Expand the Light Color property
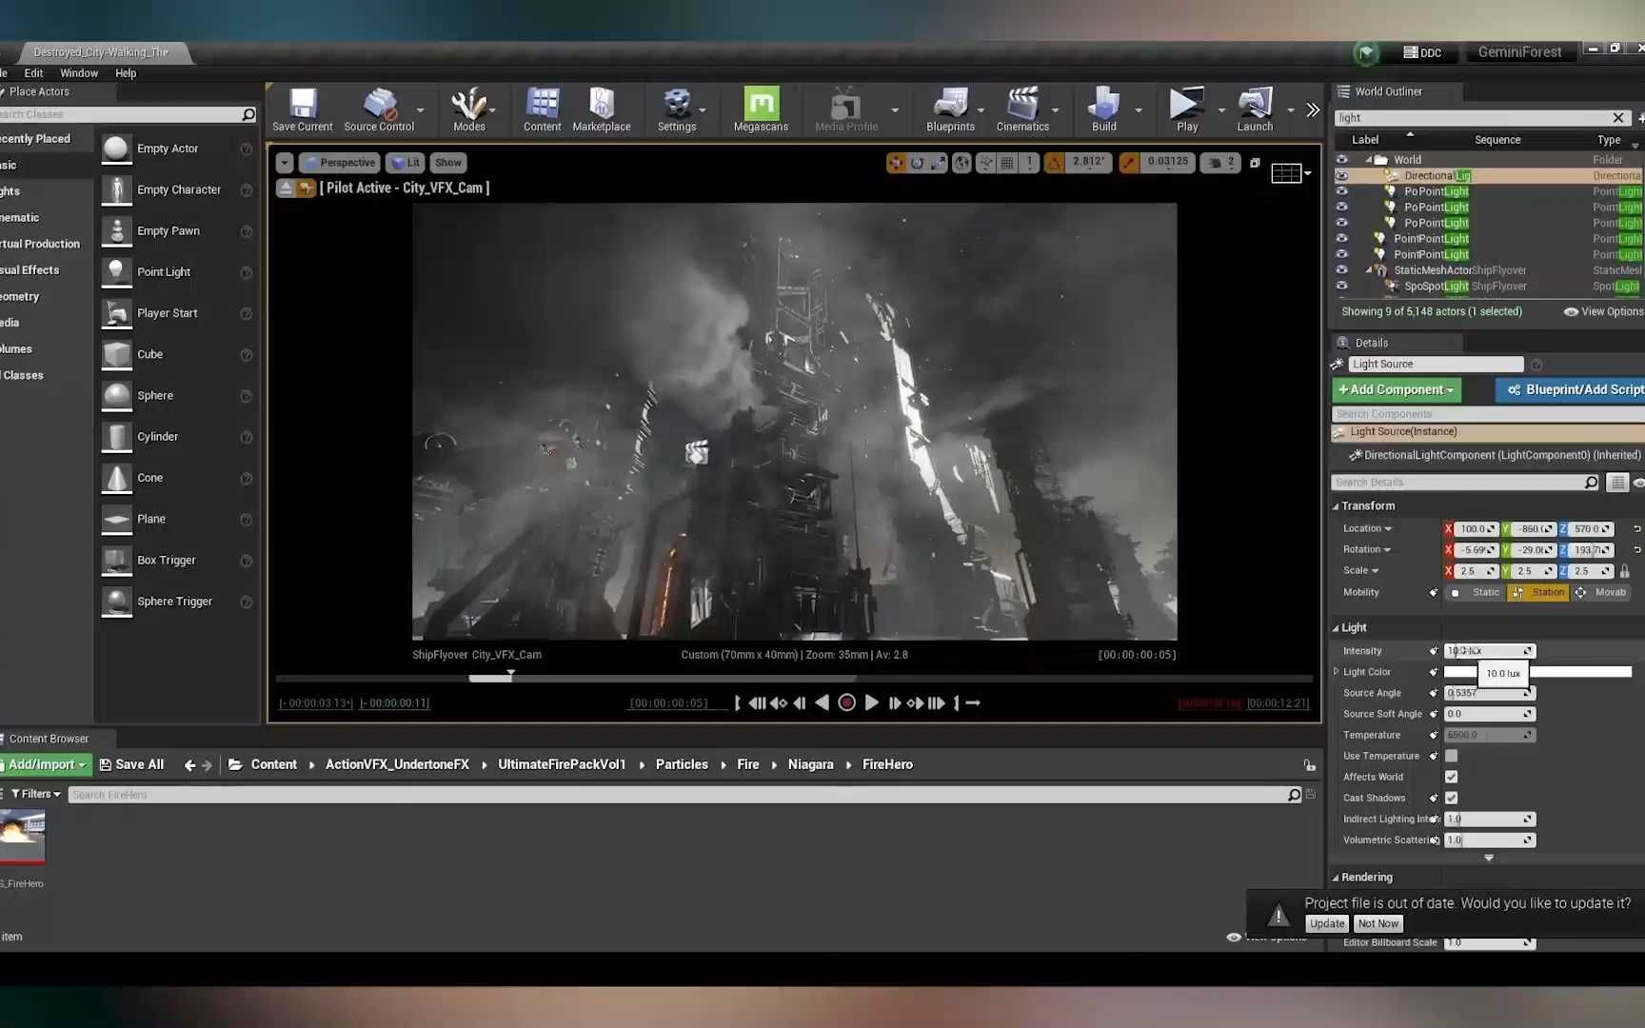 tap(1336, 672)
